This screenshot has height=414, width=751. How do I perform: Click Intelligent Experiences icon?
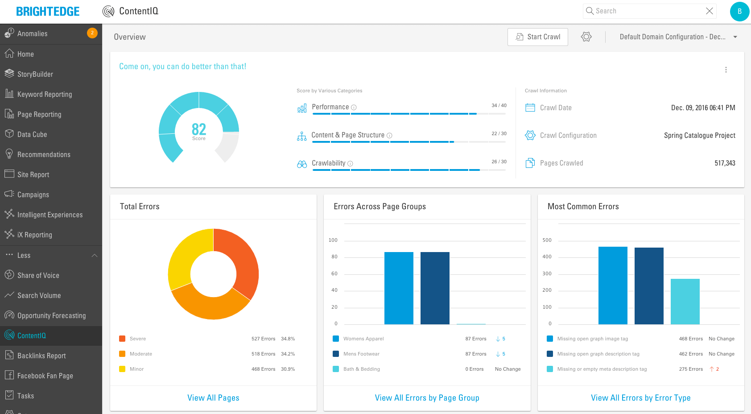(x=9, y=214)
